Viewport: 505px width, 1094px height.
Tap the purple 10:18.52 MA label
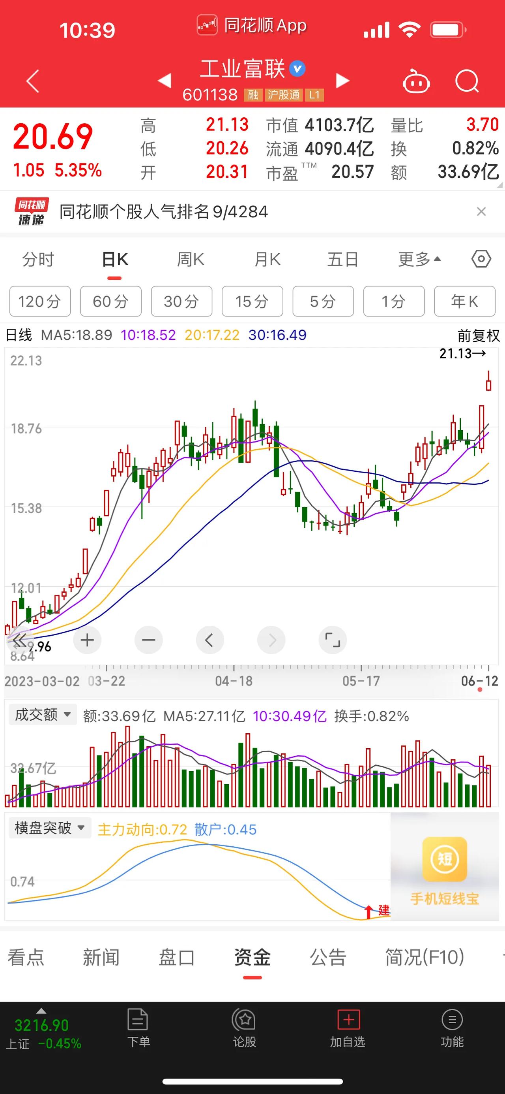point(148,335)
